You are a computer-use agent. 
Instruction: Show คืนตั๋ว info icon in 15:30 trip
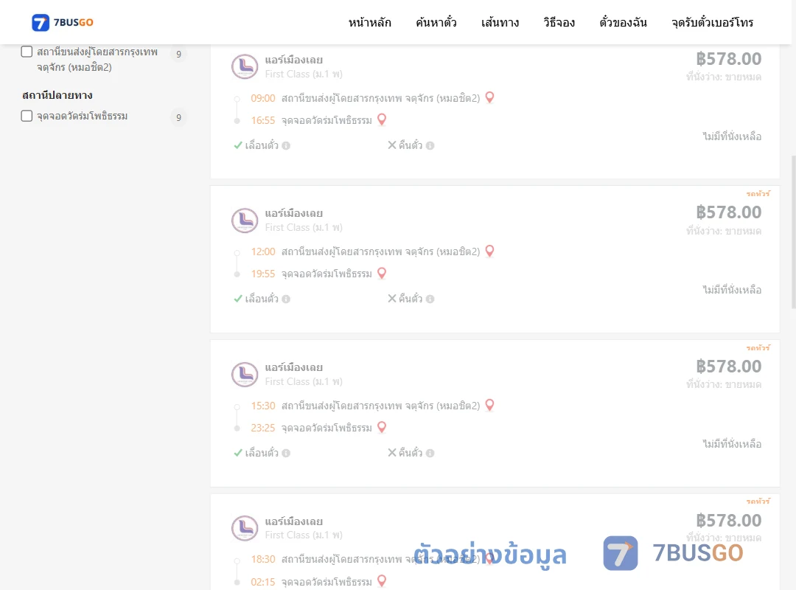[x=430, y=454]
